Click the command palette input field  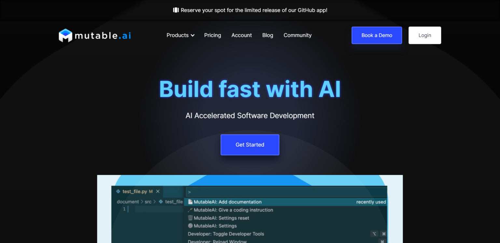click(x=286, y=192)
